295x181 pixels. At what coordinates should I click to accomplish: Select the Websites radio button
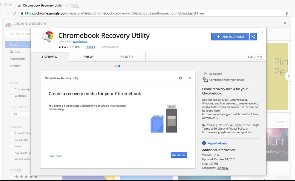coord(11,96)
